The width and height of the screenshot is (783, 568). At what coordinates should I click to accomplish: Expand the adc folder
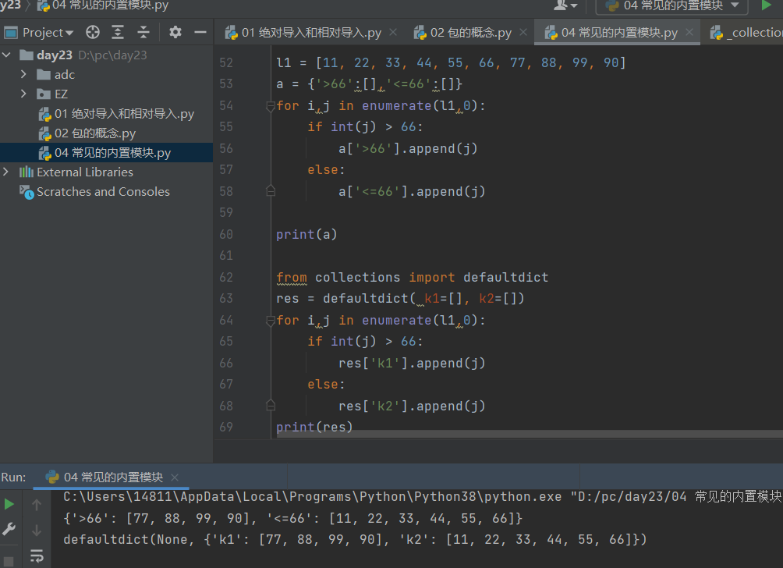coord(23,74)
